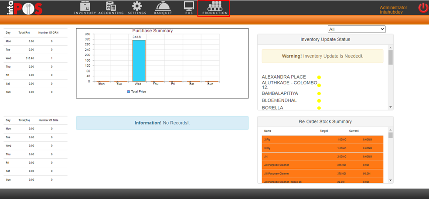
Task: Toggle the Total Price legend swatch
Action: pos(128,92)
